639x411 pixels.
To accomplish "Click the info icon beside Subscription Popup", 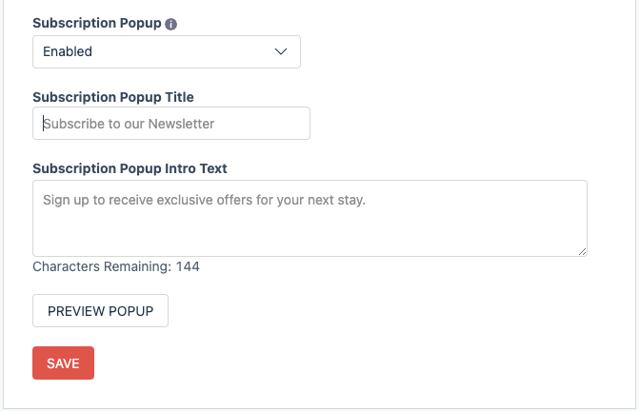I will pos(170,24).
